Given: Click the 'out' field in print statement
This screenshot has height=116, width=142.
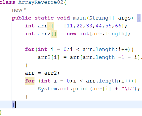Looking at the screenshot, I should point(65,89).
